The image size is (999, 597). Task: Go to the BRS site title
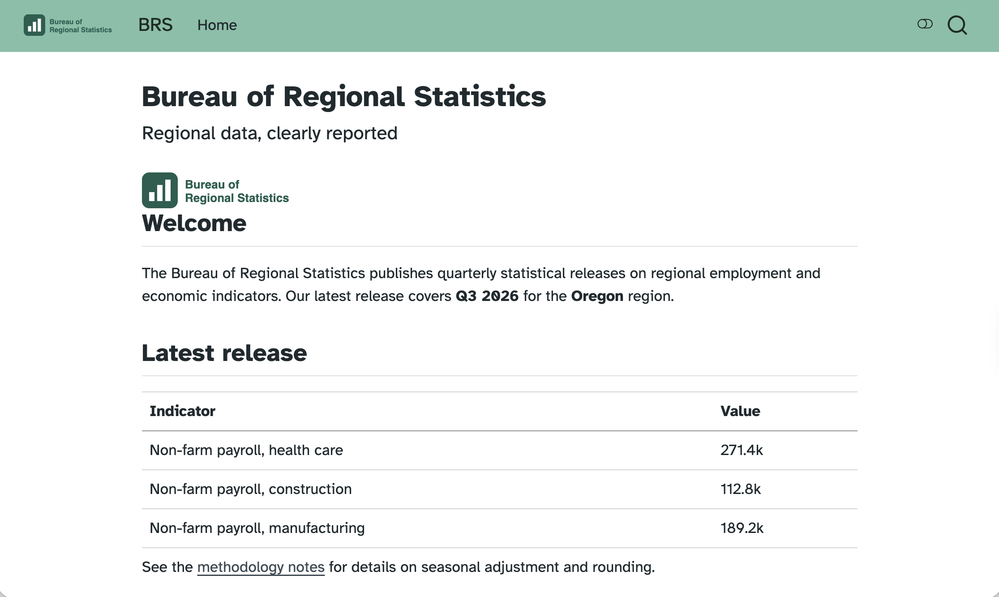click(x=155, y=25)
